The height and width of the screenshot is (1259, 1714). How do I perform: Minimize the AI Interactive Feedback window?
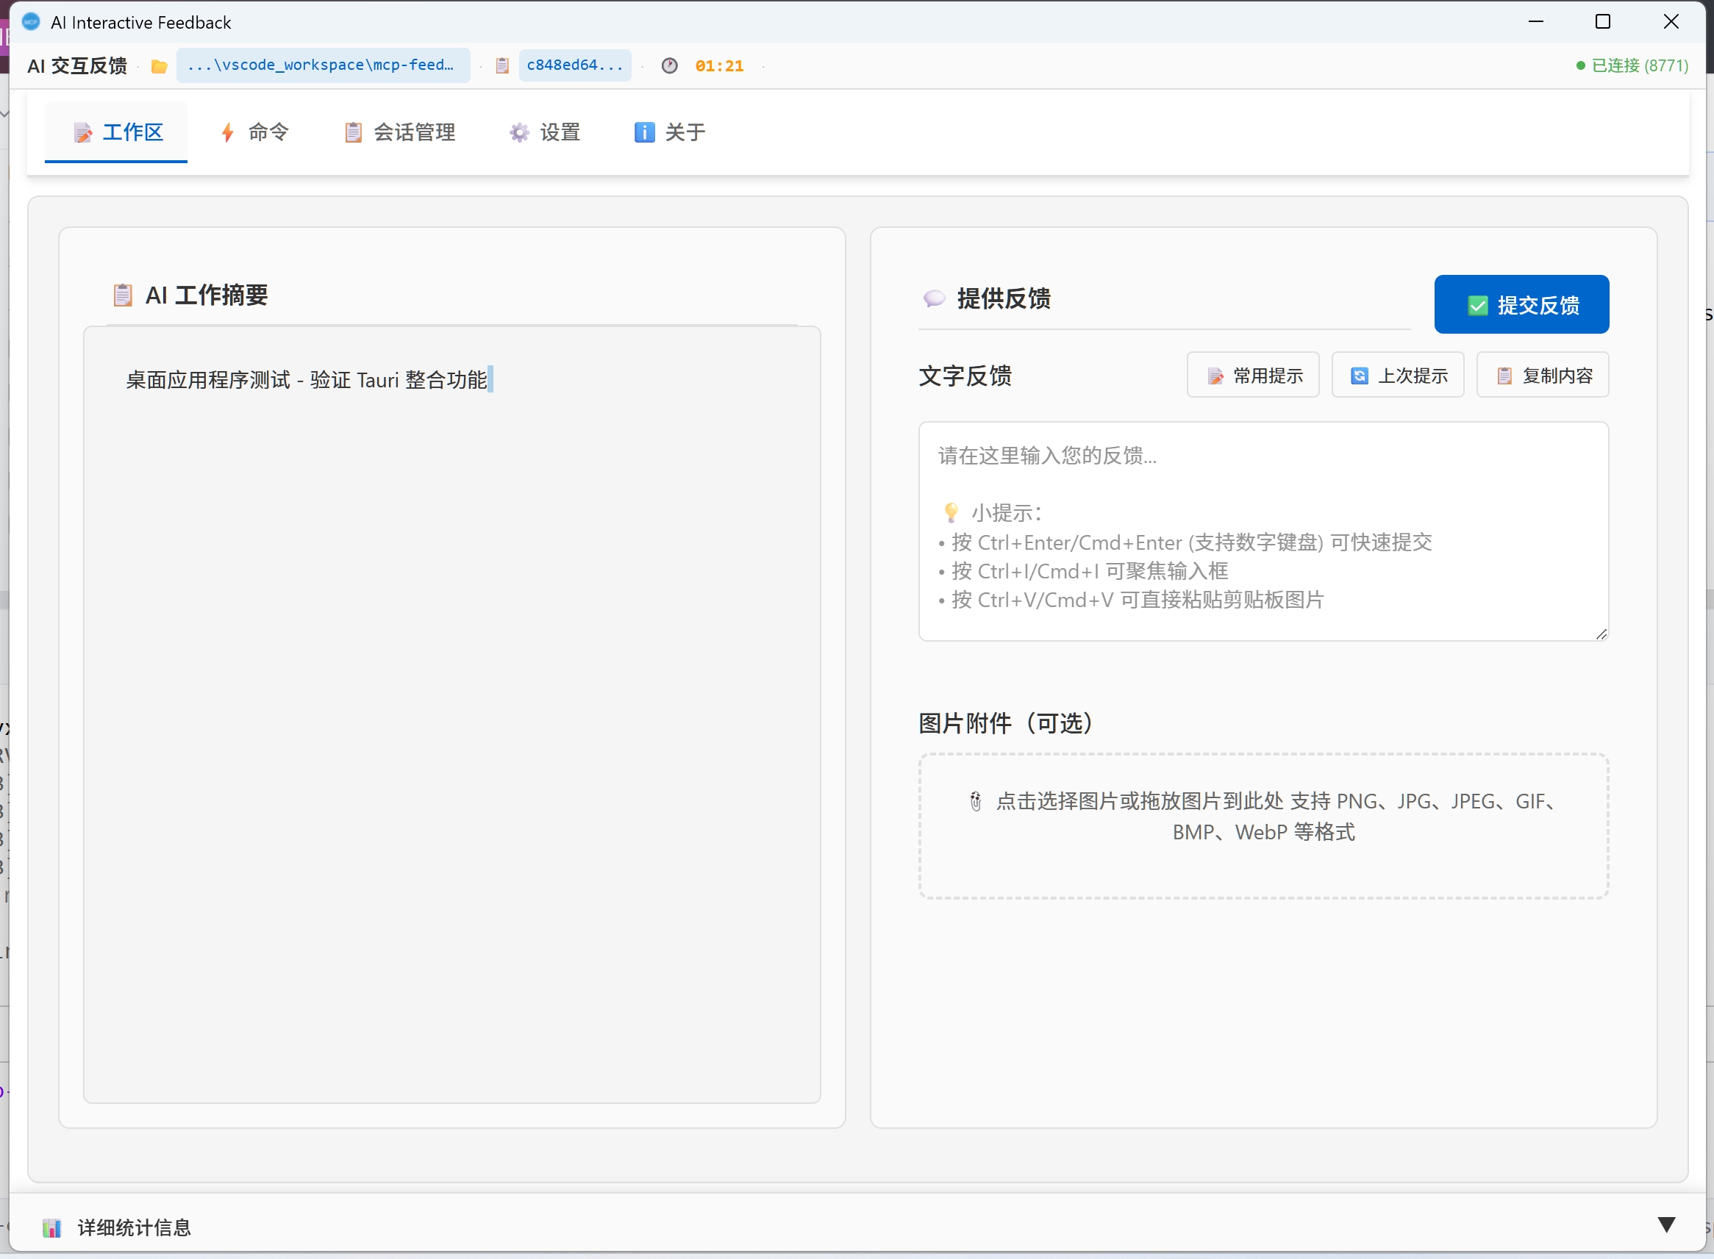(x=1536, y=21)
